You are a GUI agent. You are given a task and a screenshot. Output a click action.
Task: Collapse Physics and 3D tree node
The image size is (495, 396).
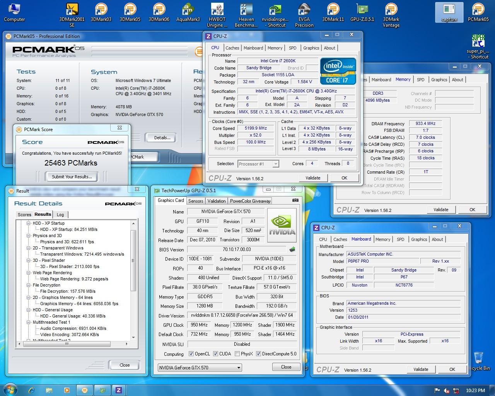pyautogui.click(x=29, y=236)
